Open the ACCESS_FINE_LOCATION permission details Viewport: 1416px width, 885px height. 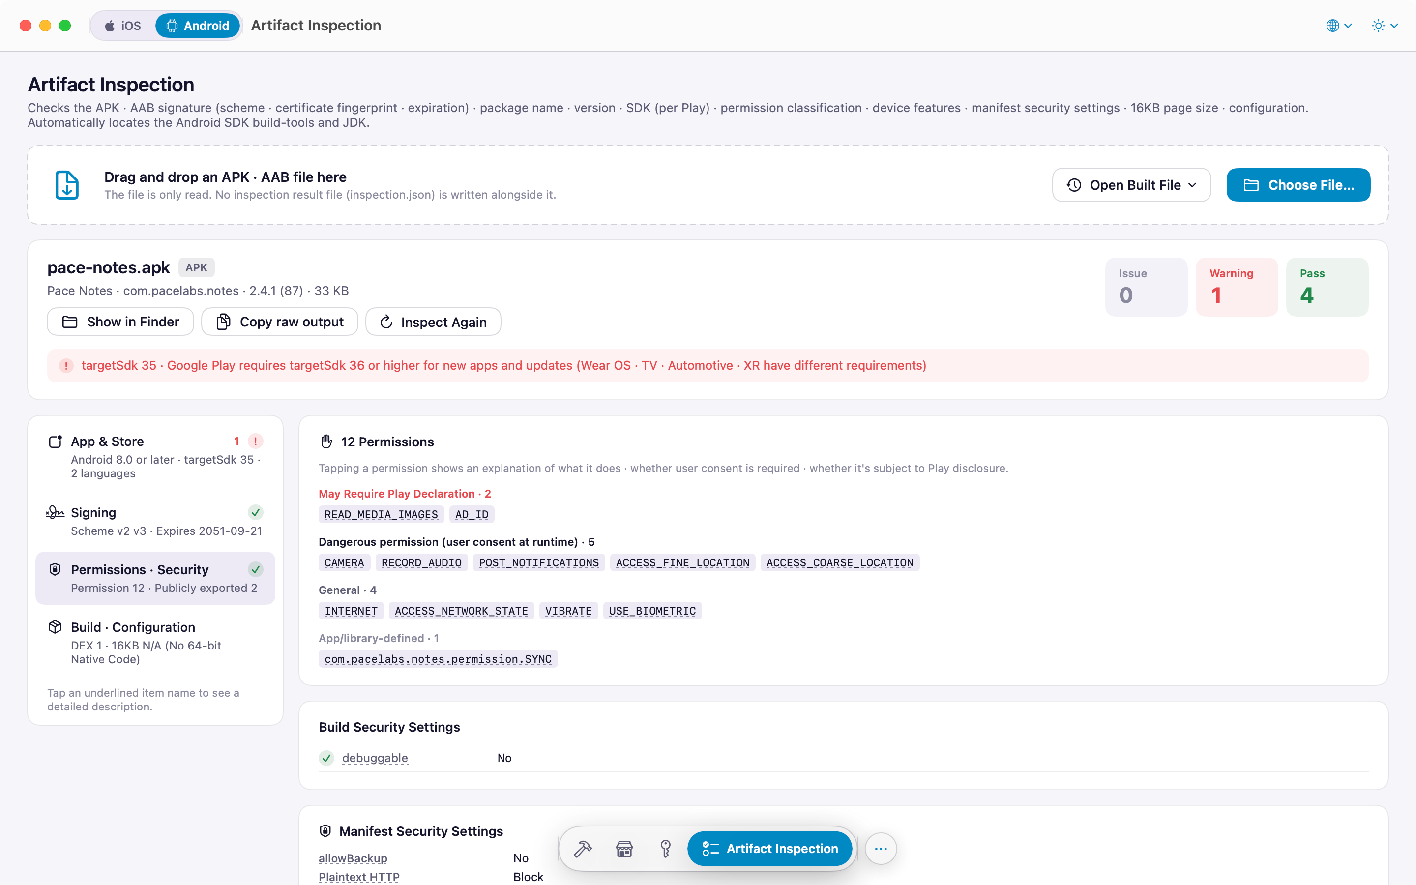(x=683, y=562)
